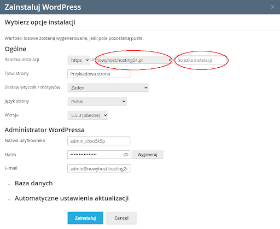280x229 pixels.
Task: Click the Wersja label
Action: click(x=11, y=115)
